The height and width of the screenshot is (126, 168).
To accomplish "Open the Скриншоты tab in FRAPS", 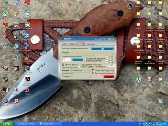I will pos(91,44).
